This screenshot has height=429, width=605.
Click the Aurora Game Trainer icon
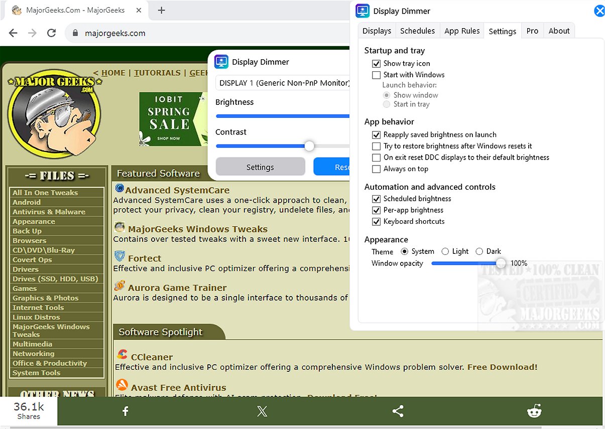coord(119,286)
